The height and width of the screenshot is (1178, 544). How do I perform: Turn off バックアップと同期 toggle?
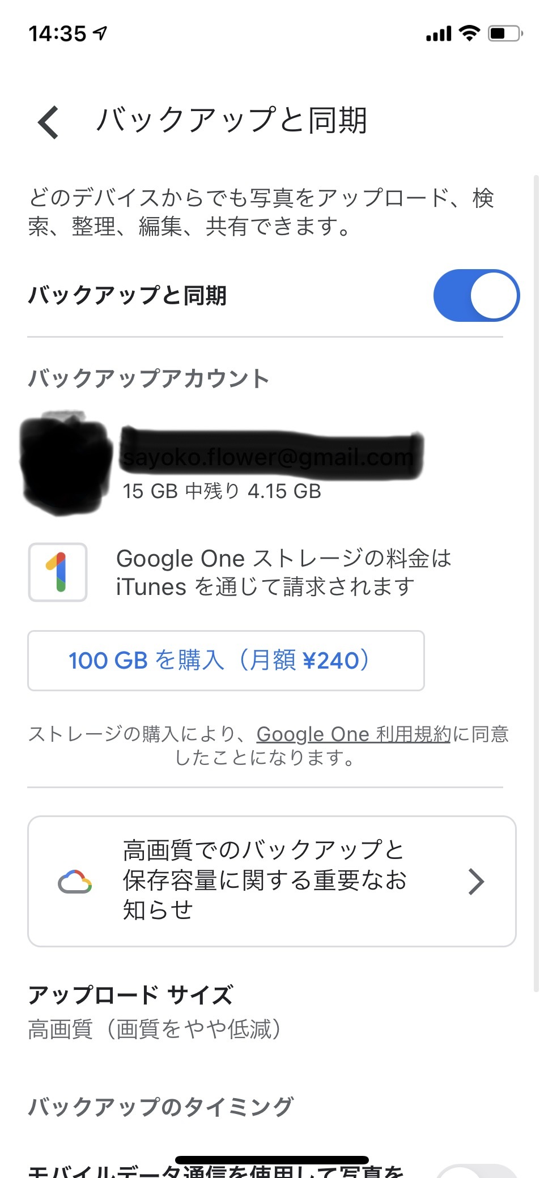point(476,296)
